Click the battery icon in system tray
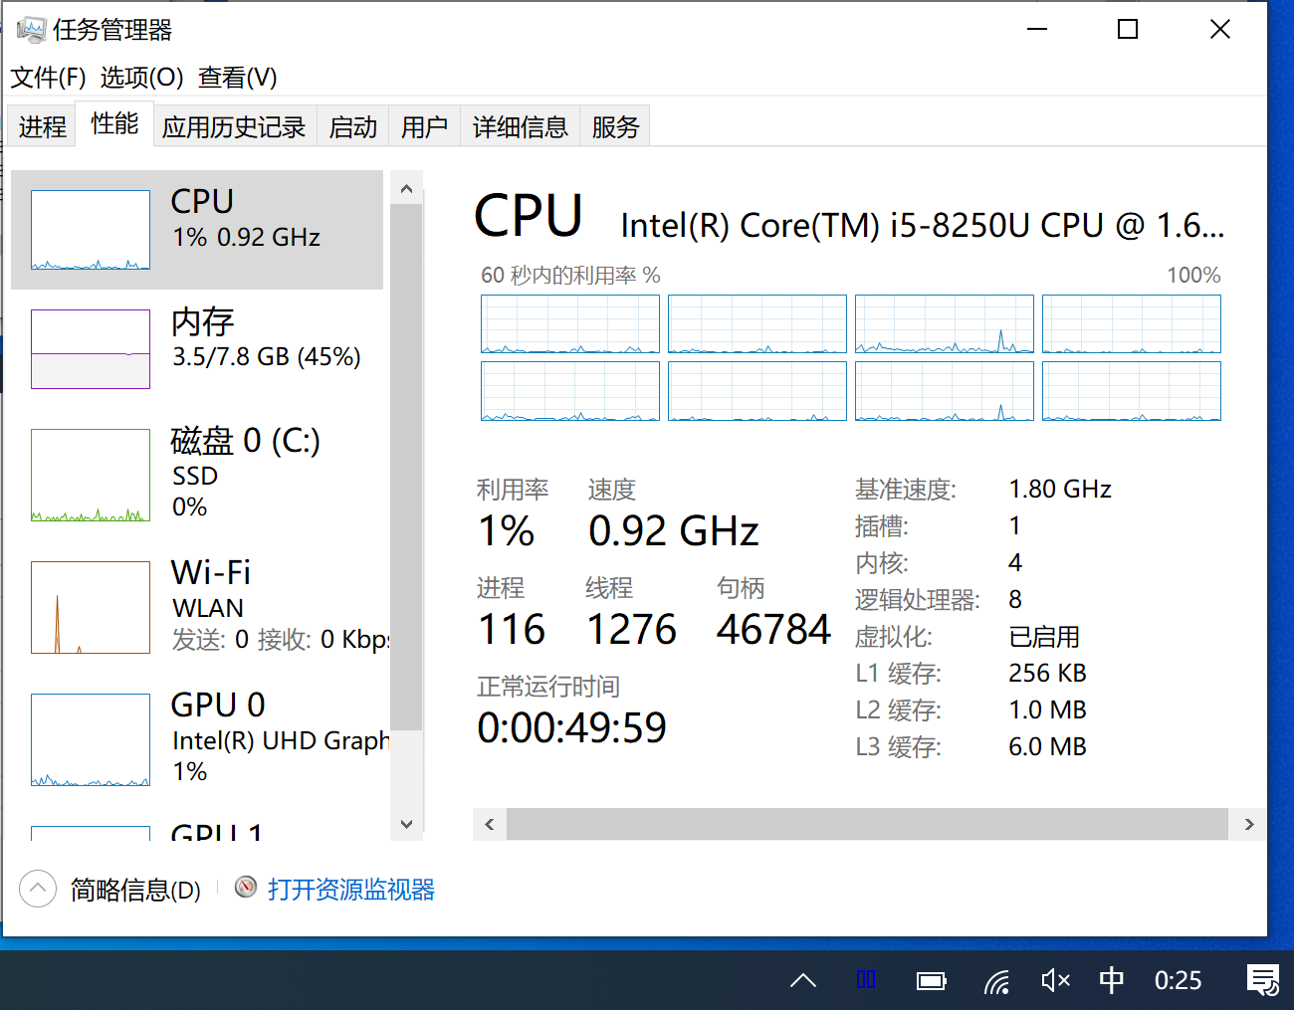This screenshot has width=1294, height=1010. [x=931, y=981]
